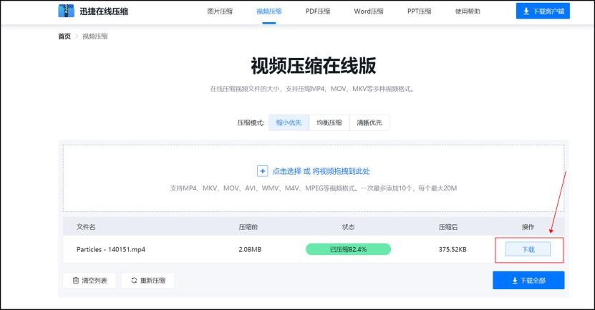Select 均衡压缩 compression mode
This screenshot has height=310, width=595.
(x=329, y=122)
